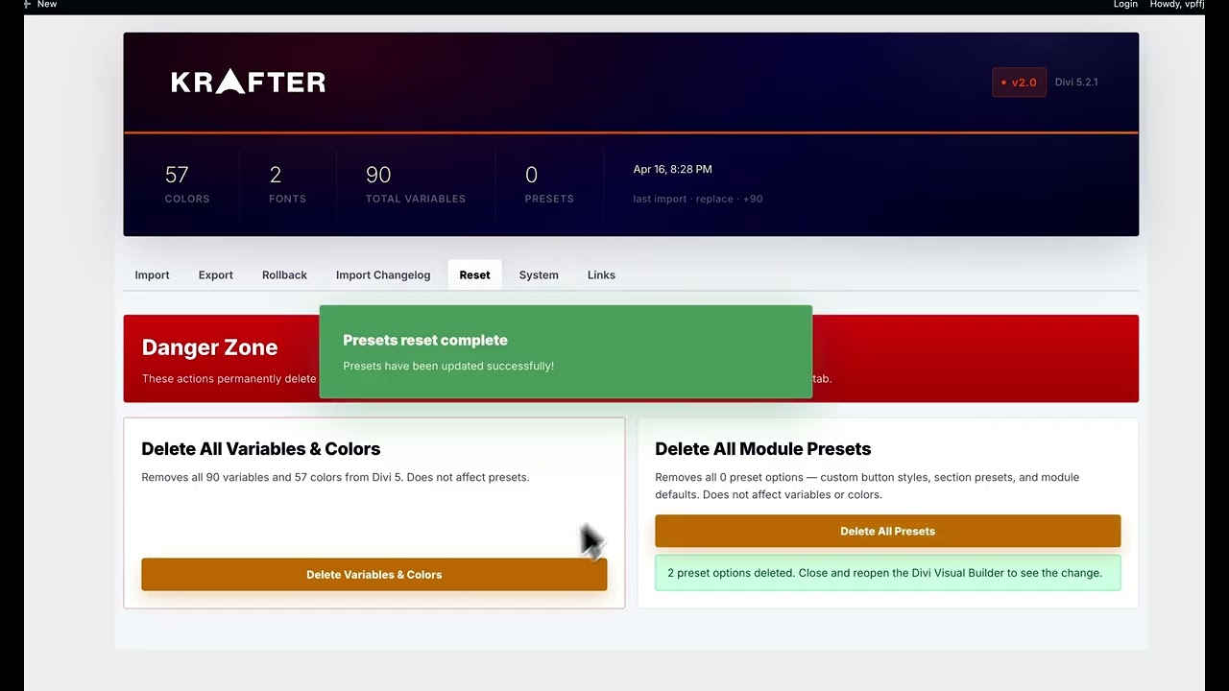Click Delete Variables & Colors button

click(x=374, y=575)
